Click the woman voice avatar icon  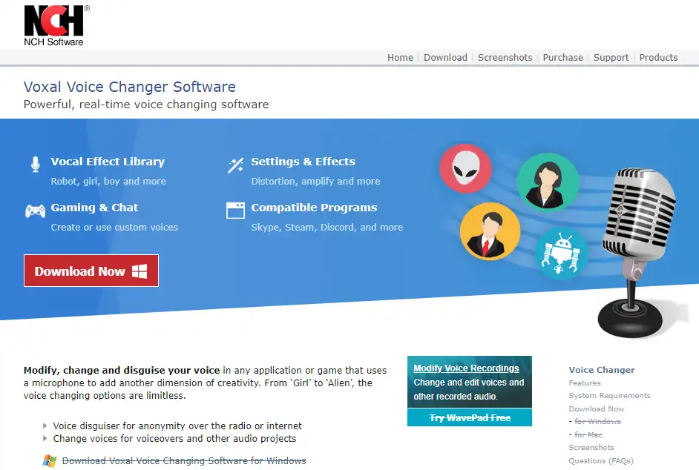(x=548, y=182)
